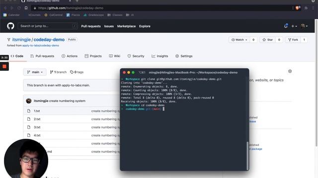Go forward in the browser

click(12, 8)
